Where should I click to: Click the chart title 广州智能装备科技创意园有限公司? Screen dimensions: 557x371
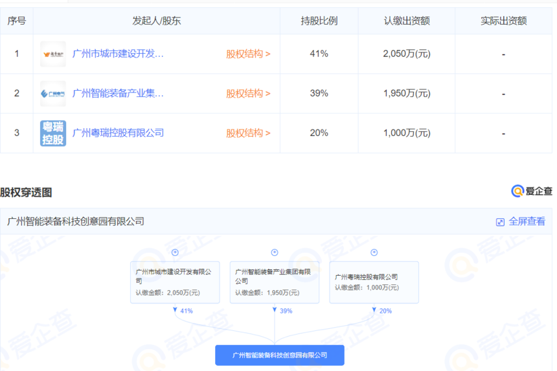click(x=76, y=221)
